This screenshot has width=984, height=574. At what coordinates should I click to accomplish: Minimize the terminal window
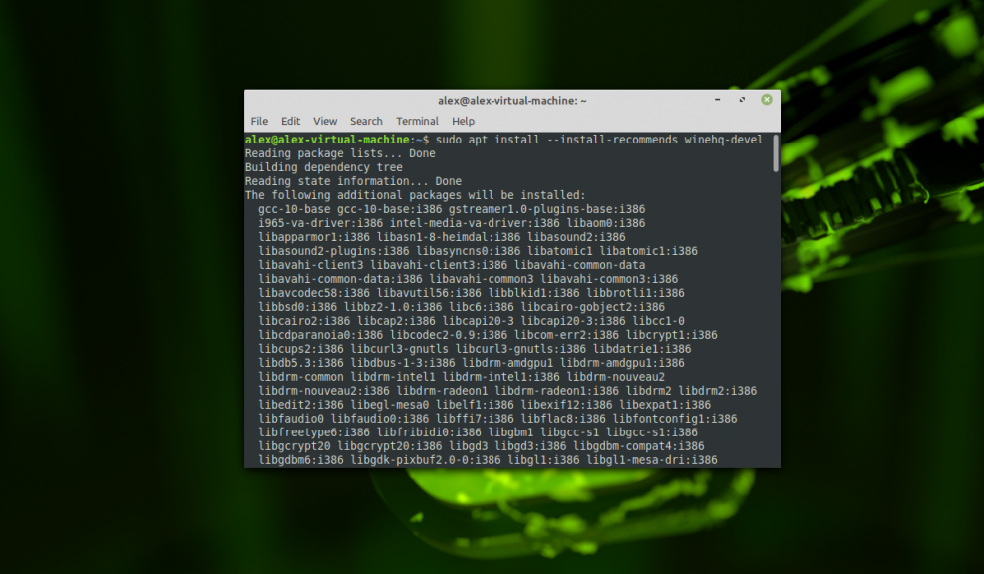tap(716, 100)
